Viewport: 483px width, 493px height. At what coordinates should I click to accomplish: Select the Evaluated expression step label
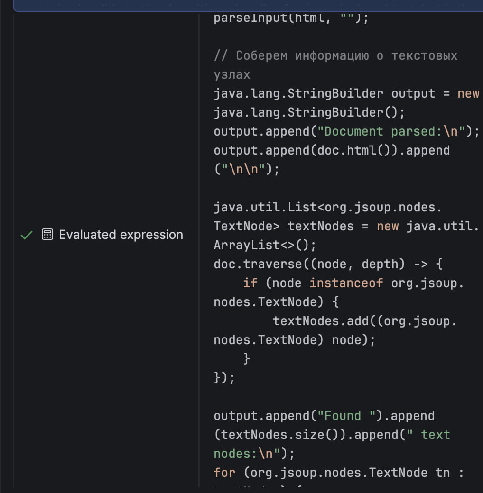(121, 235)
